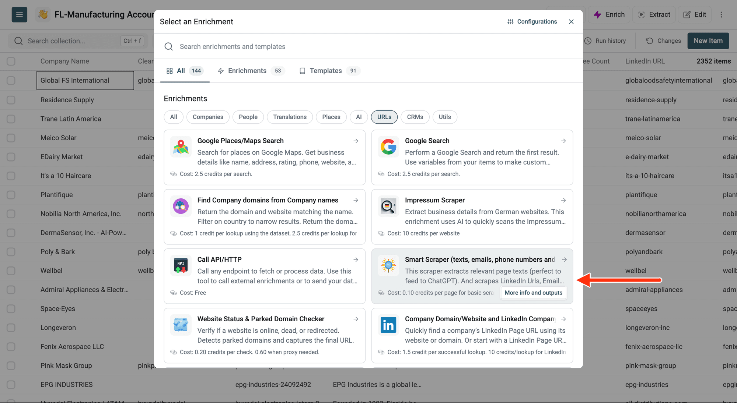
Task: Click the Smart Scraper icon
Action: (x=388, y=265)
